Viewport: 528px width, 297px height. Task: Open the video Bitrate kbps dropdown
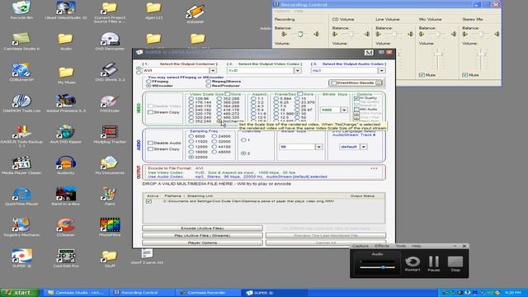coord(344,110)
